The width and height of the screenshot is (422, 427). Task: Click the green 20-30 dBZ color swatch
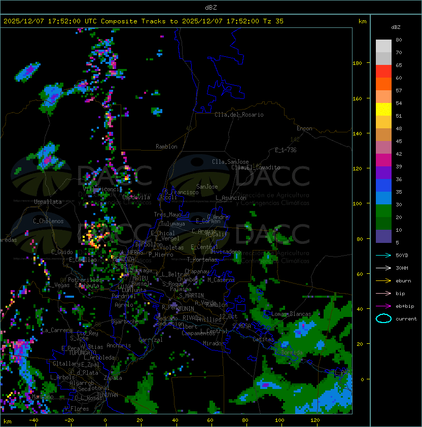click(x=383, y=211)
